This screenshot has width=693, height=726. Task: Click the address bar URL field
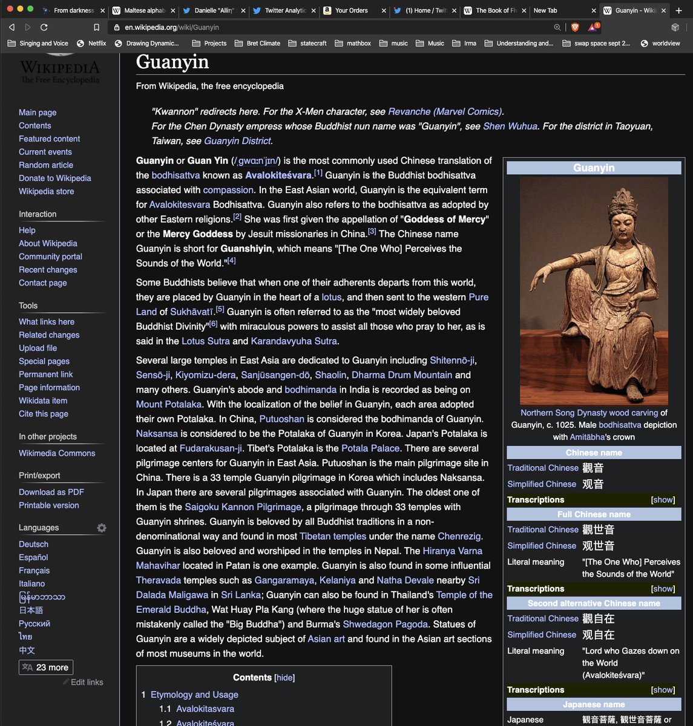coord(333,27)
